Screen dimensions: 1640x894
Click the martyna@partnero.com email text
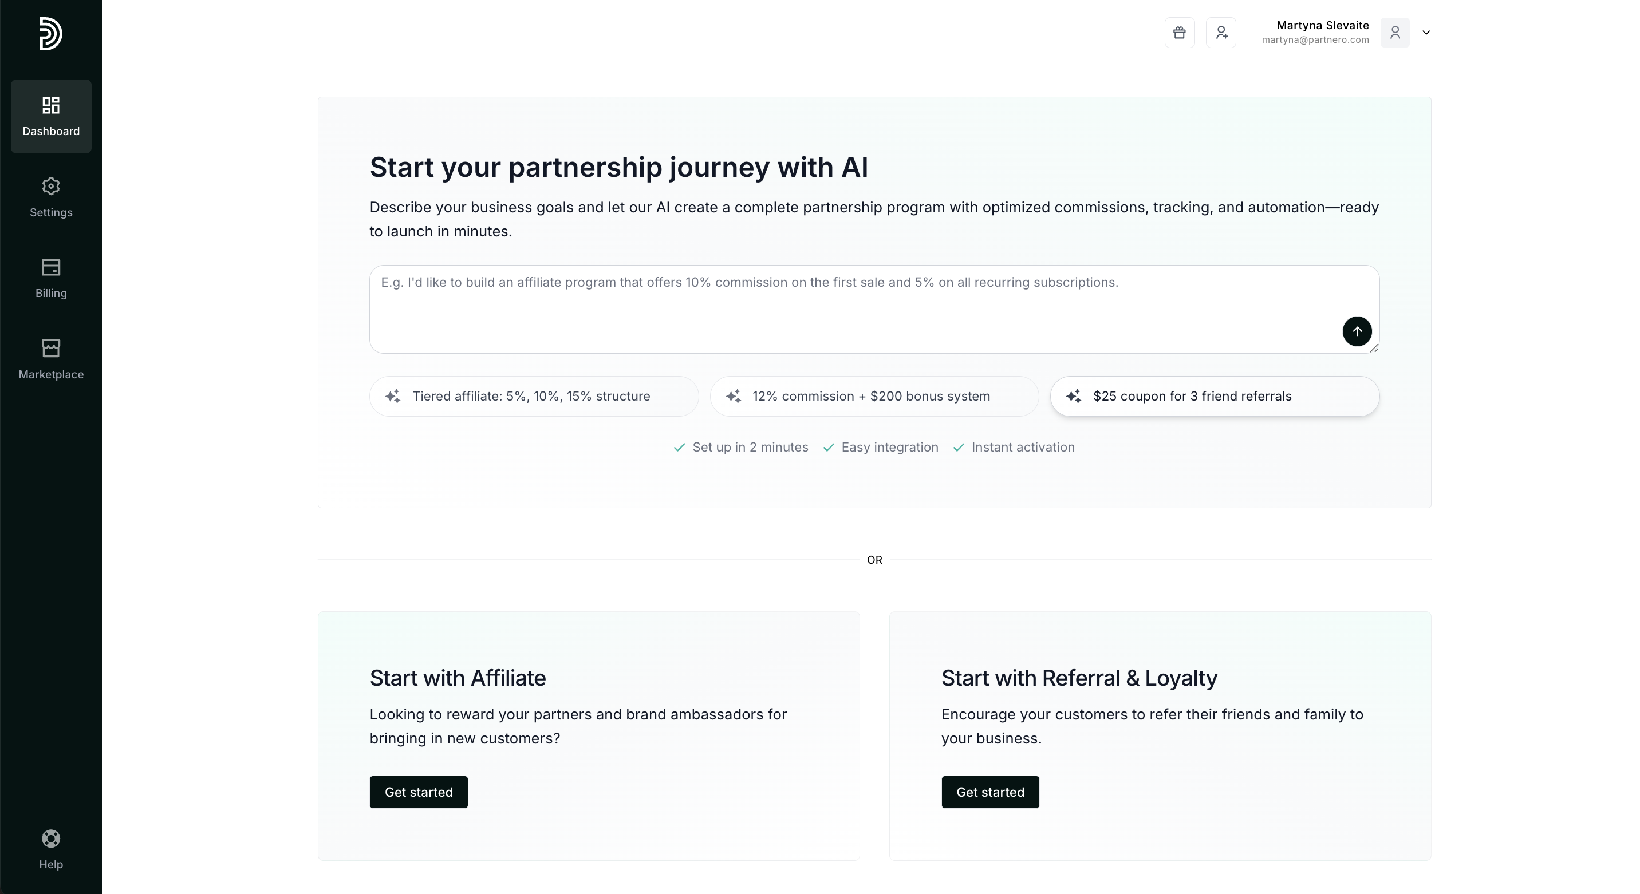pos(1315,40)
